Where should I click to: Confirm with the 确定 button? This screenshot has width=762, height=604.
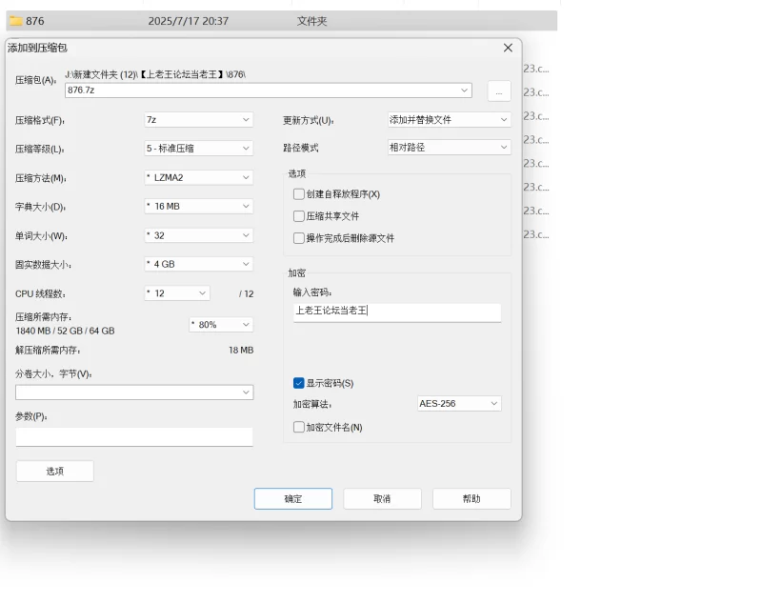[x=293, y=498]
